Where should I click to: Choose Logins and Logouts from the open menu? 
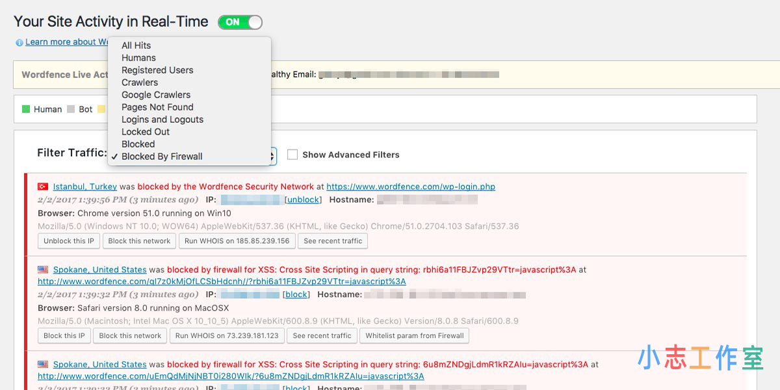coord(162,119)
